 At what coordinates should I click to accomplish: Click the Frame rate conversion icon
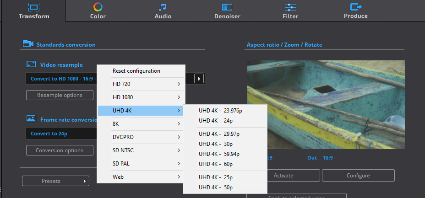(x=31, y=119)
